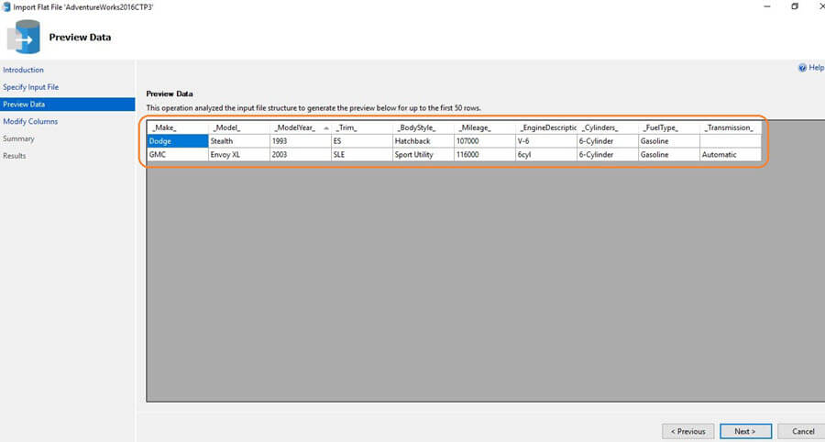Select the V-6 engine cell
The image size is (825, 442).
(x=546, y=141)
